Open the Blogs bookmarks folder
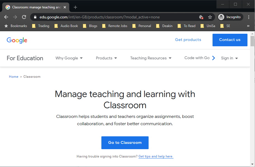This screenshot has height=167, width=255. coord(90,26)
